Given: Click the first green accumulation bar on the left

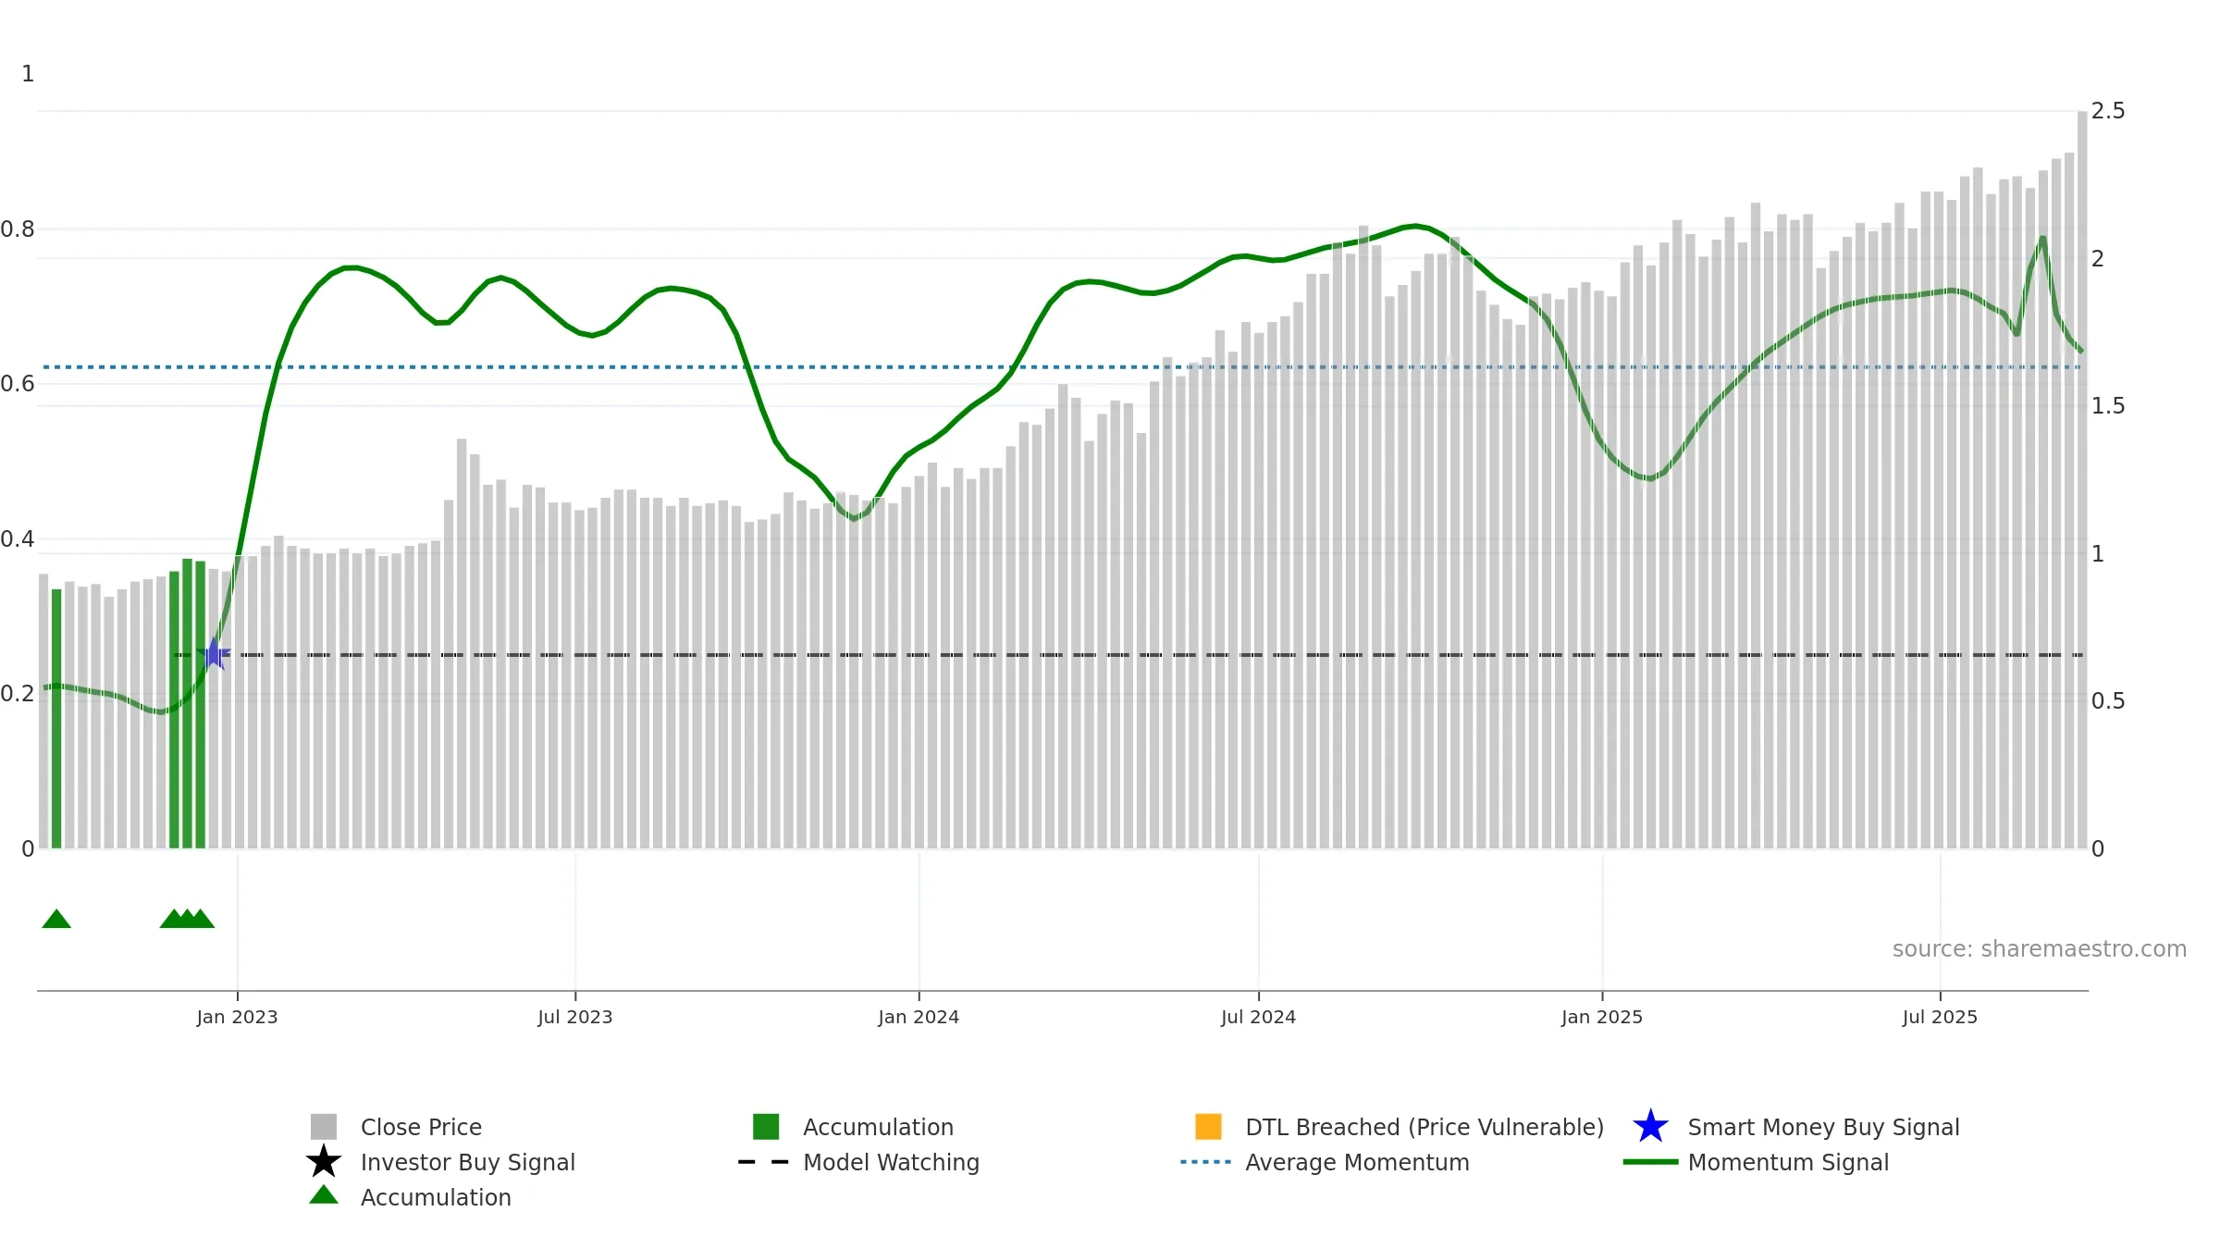Looking at the screenshot, I should coord(56,719).
